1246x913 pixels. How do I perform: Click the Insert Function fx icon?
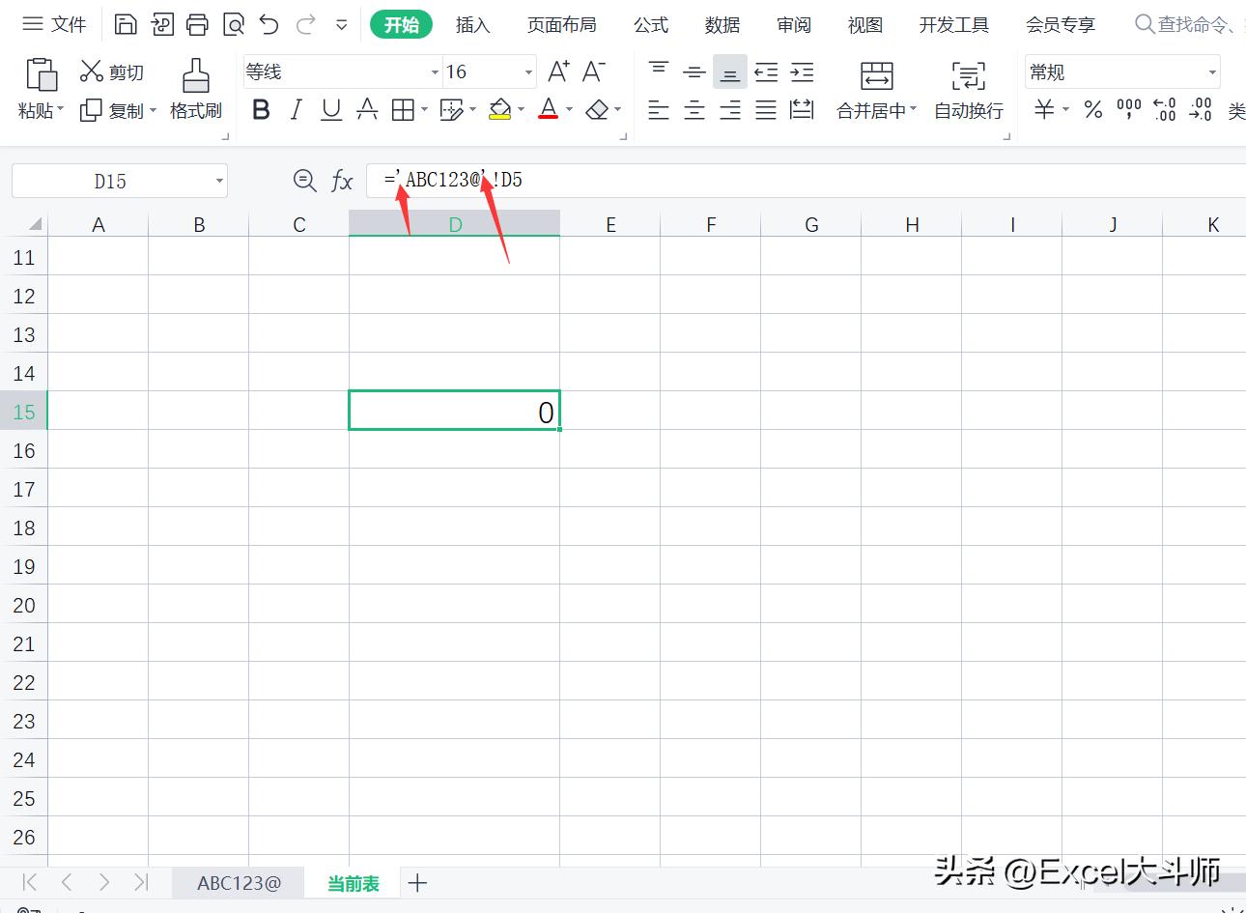point(342,180)
